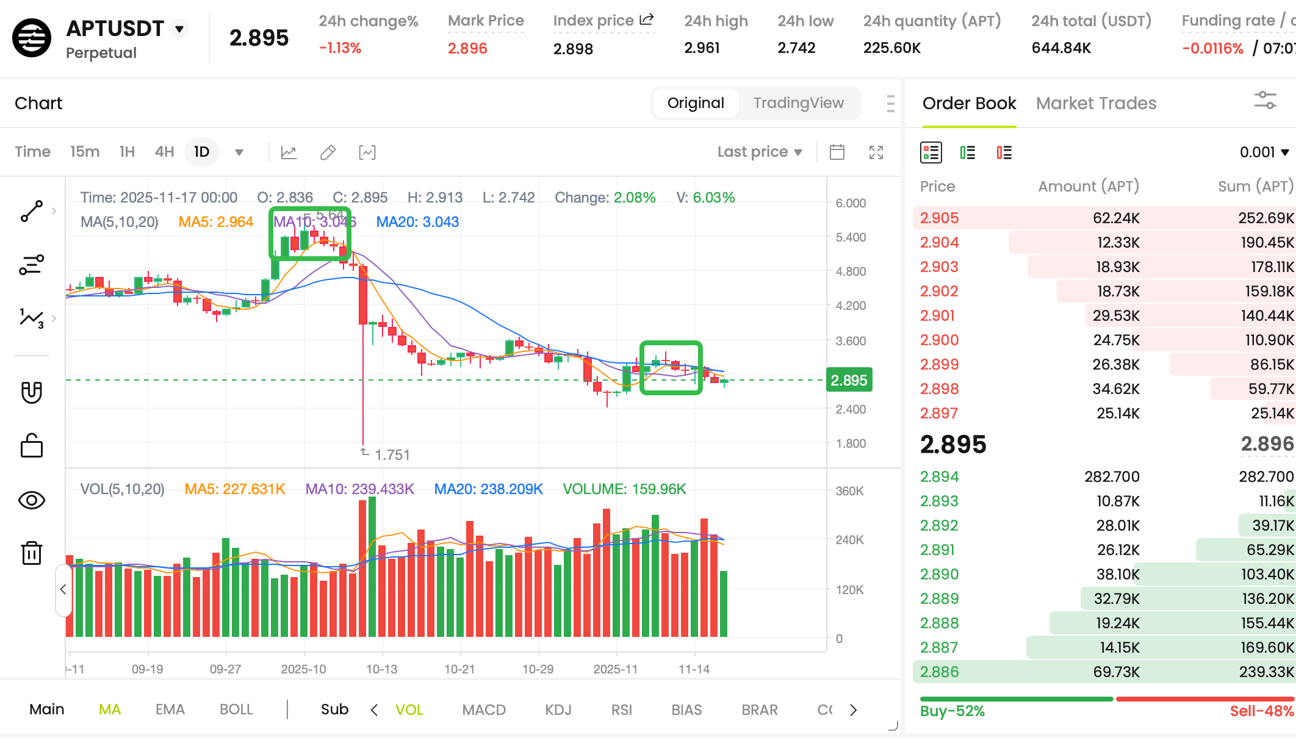Open order book settings sliders icon
Image resolution: width=1296 pixels, height=743 pixels.
pos(1265,101)
